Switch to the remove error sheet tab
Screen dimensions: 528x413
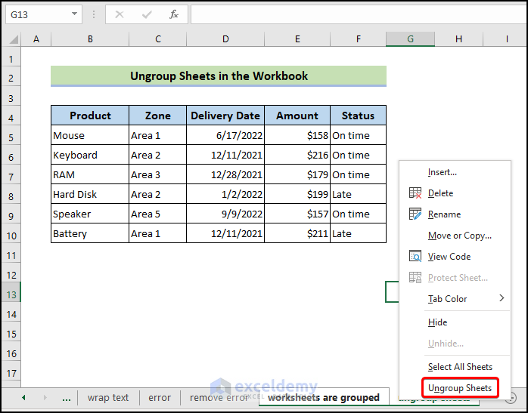[219, 398]
